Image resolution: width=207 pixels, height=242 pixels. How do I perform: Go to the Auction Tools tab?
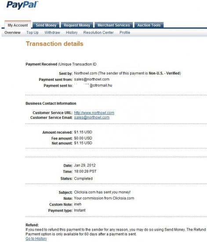pyautogui.click(x=149, y=25)
